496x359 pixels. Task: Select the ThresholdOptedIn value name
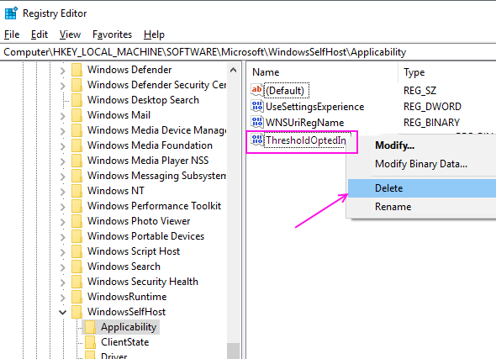[x=305, y=140]
